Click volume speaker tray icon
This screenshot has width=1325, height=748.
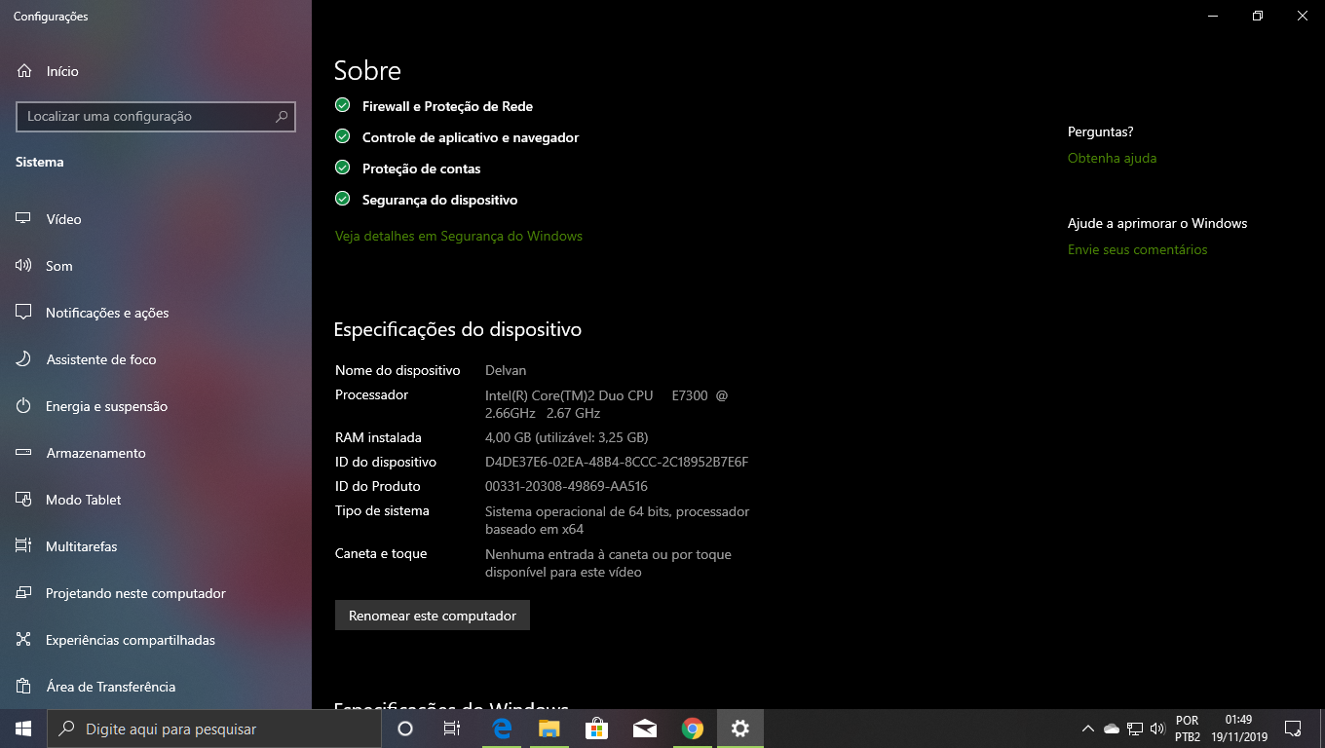1157,729
